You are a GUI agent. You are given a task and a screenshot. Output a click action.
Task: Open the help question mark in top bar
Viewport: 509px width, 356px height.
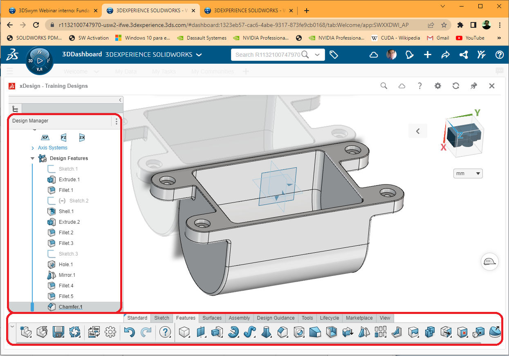click(500, 55)
